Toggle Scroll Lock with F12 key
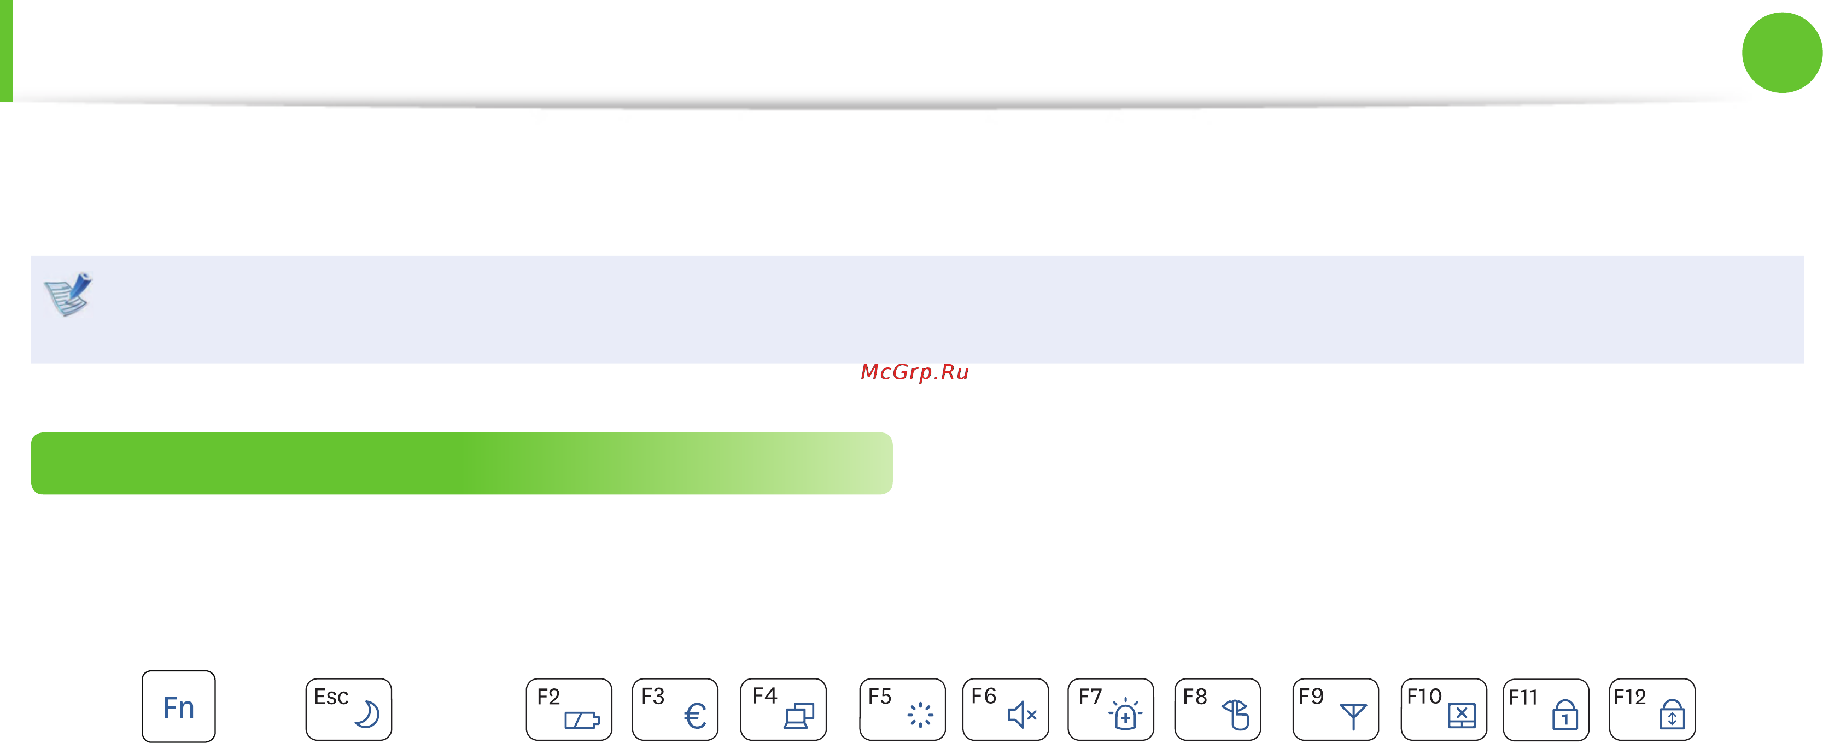 click(1652, 709)
